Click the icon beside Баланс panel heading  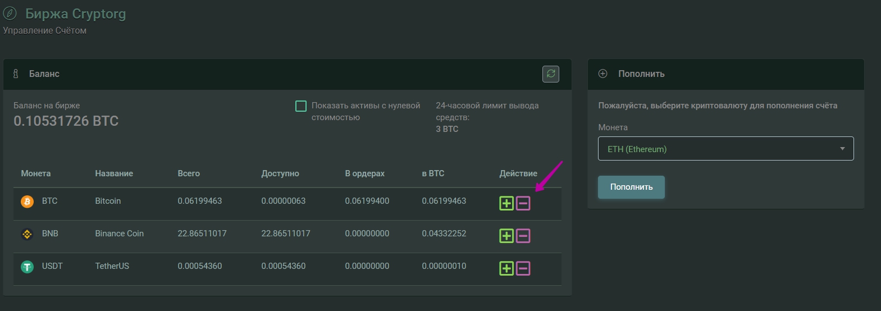16,74
